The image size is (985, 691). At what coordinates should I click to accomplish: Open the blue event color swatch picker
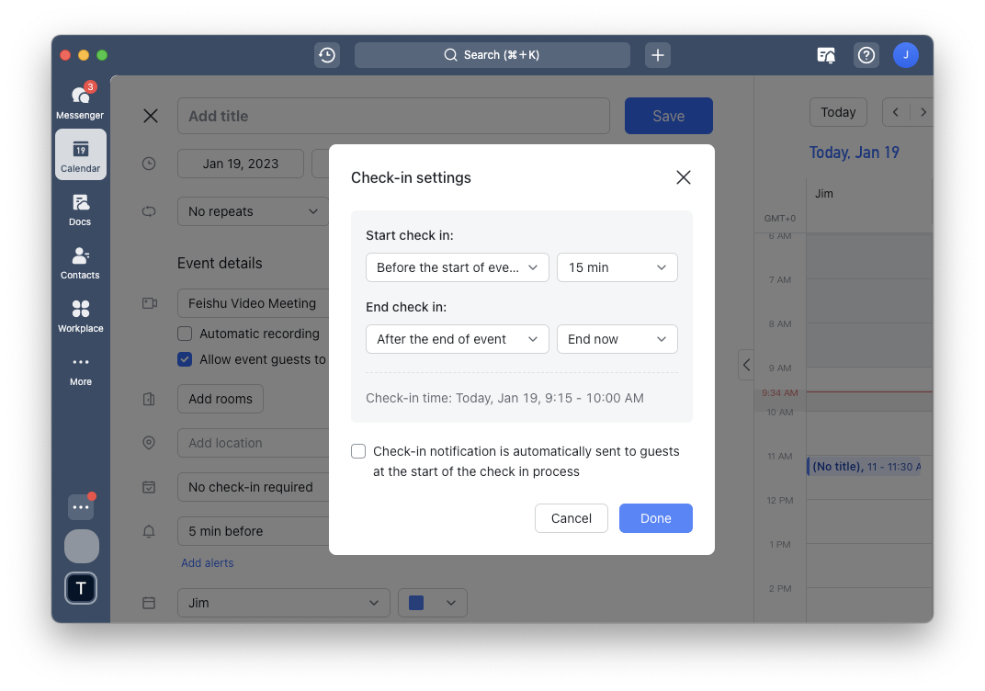pyautogui.click(x=432, y=603)
